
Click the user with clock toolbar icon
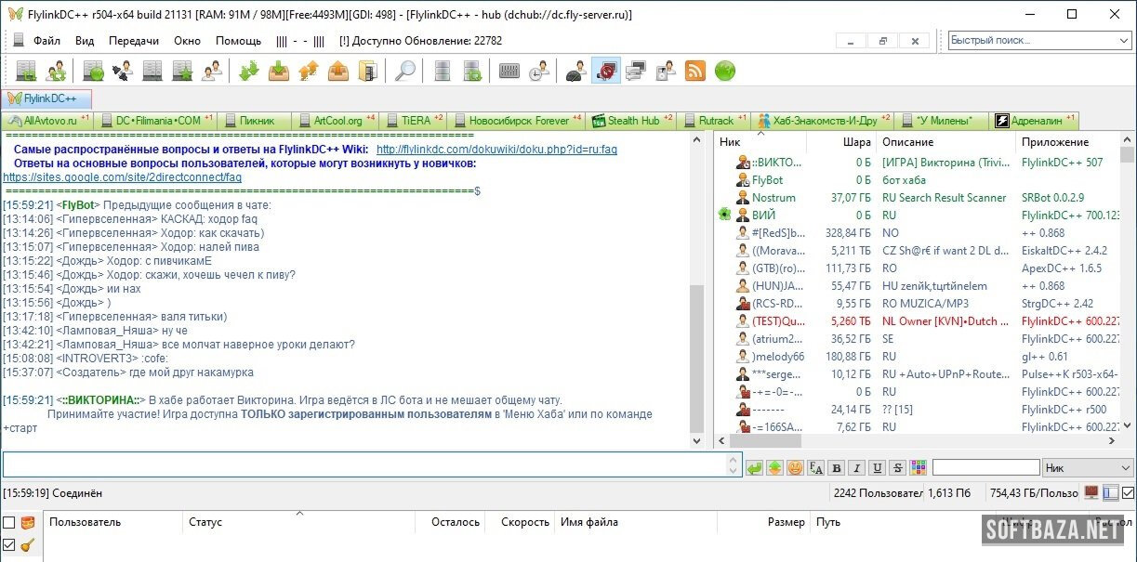click(539, 71)
